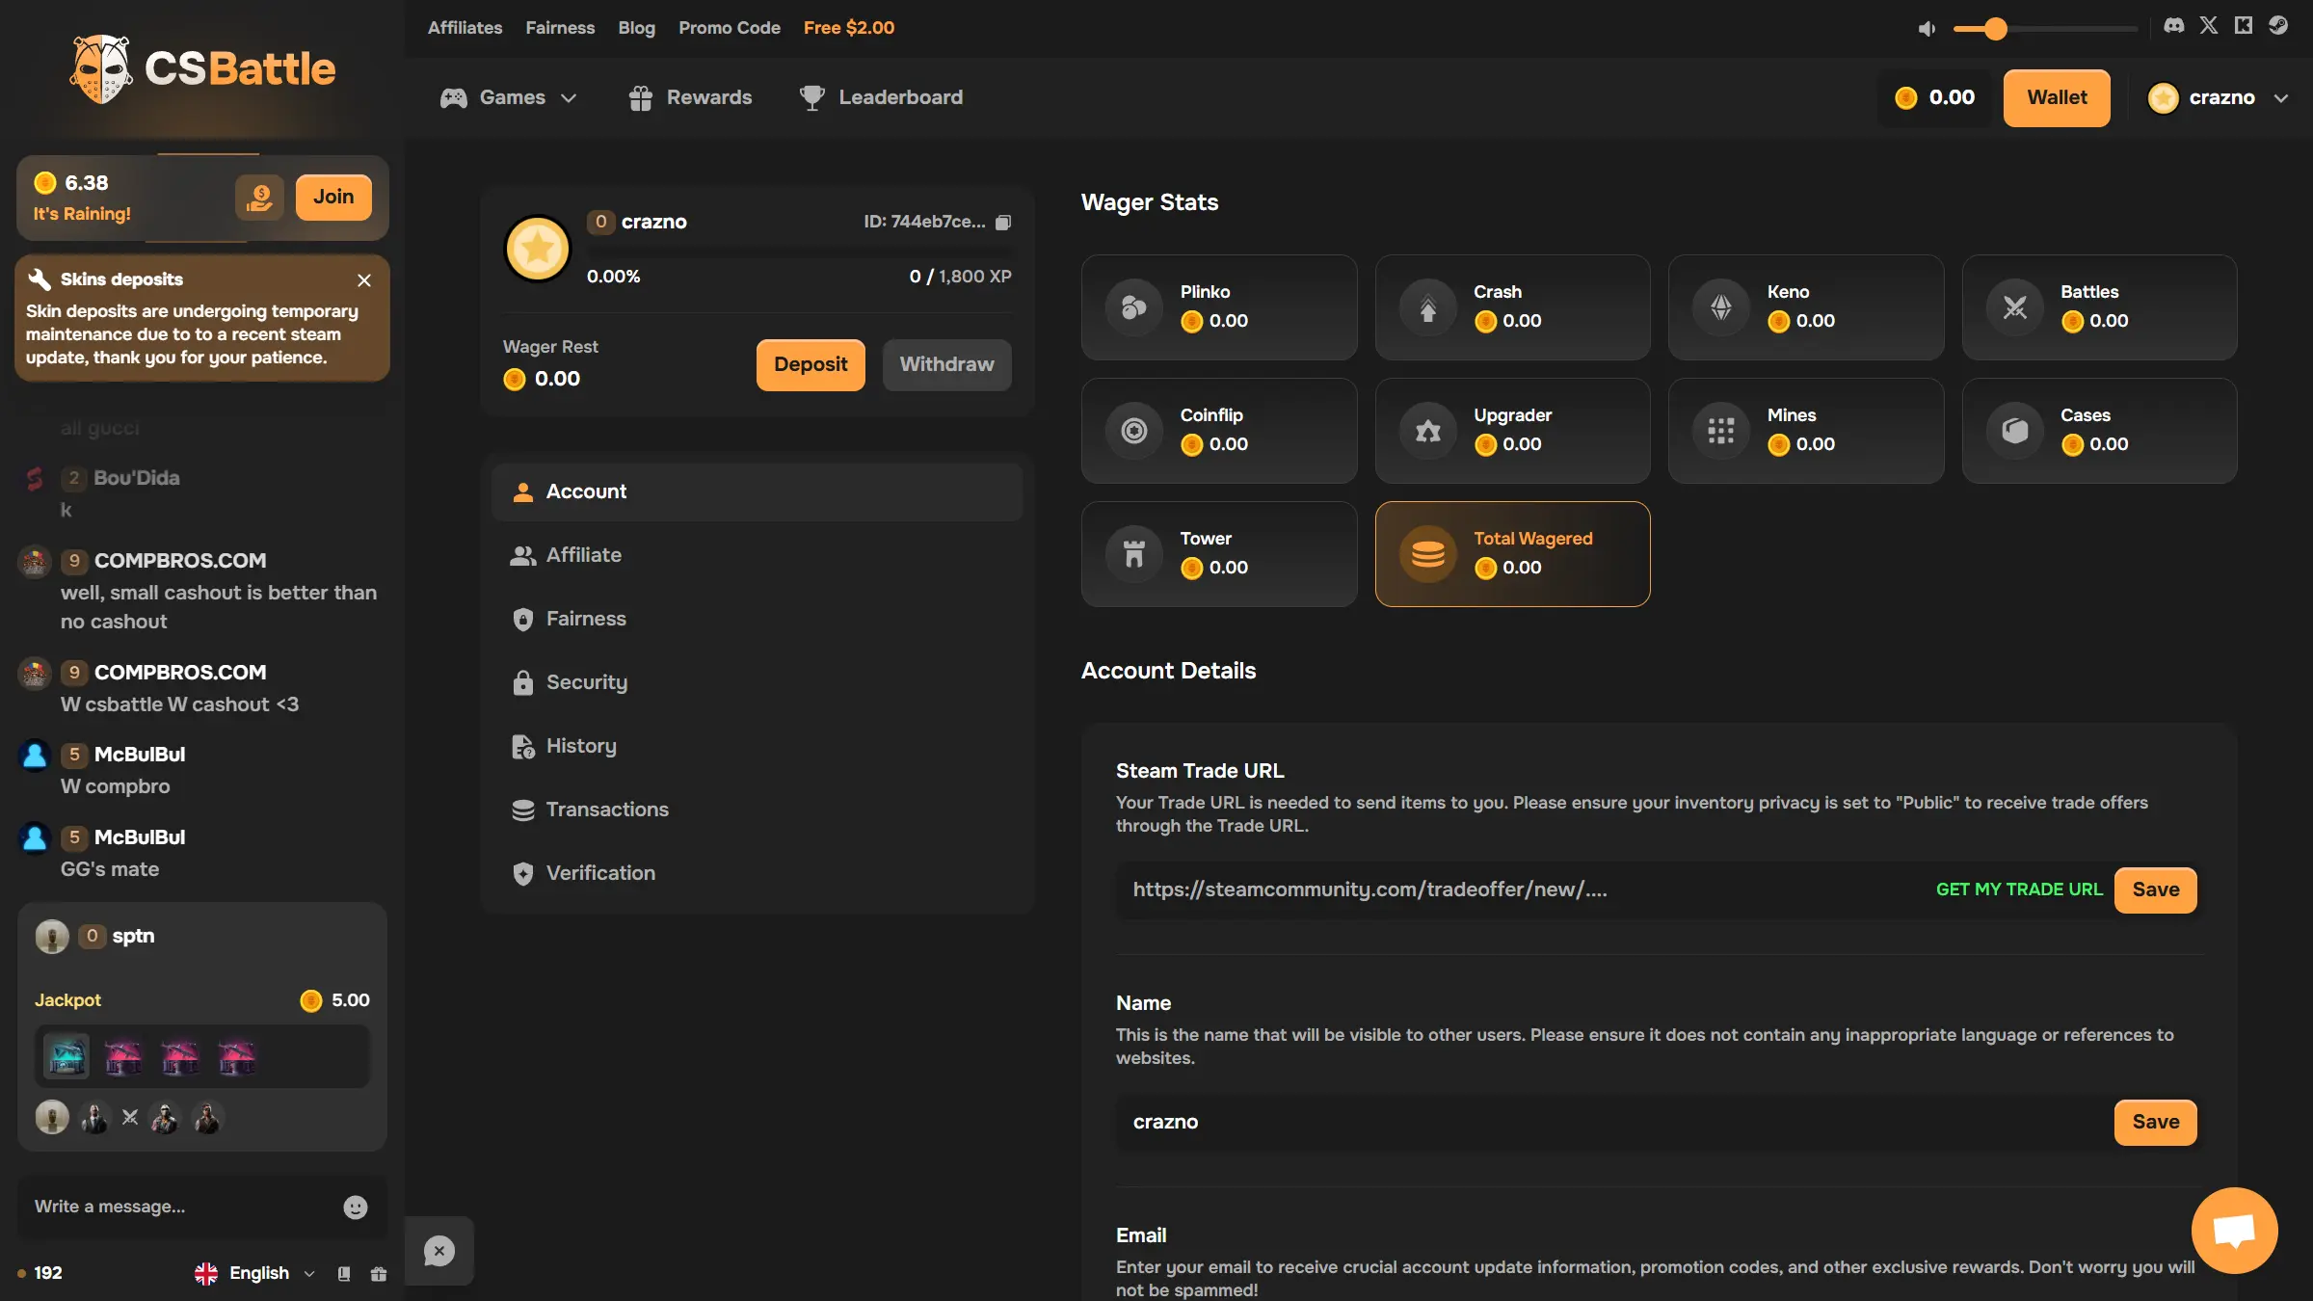Open the Blog link

point(636,28)
